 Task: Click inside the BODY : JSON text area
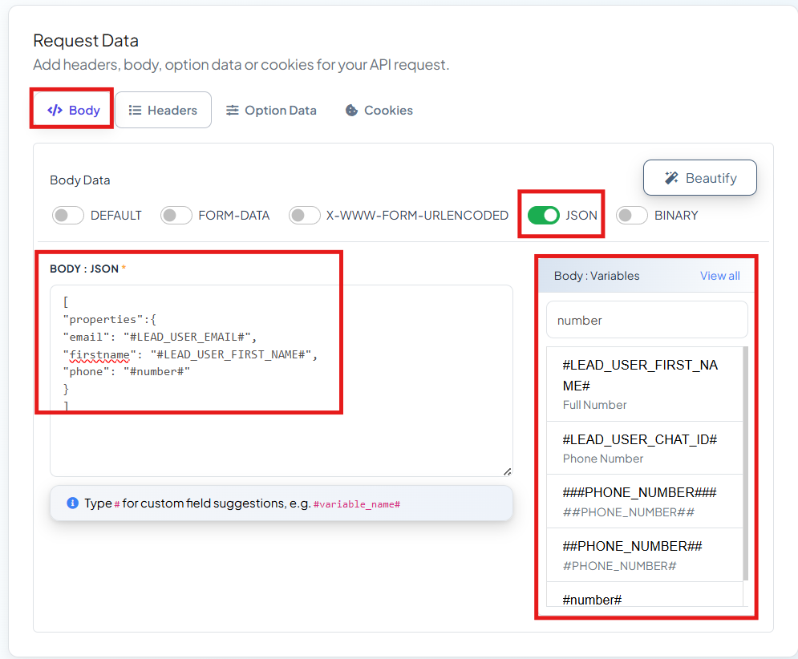pos(282,381)
